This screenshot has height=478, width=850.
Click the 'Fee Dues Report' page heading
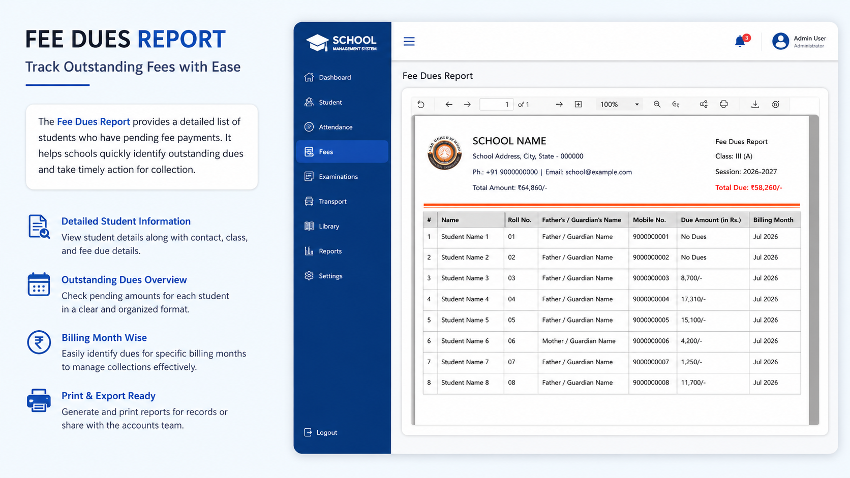coord(437,76)
